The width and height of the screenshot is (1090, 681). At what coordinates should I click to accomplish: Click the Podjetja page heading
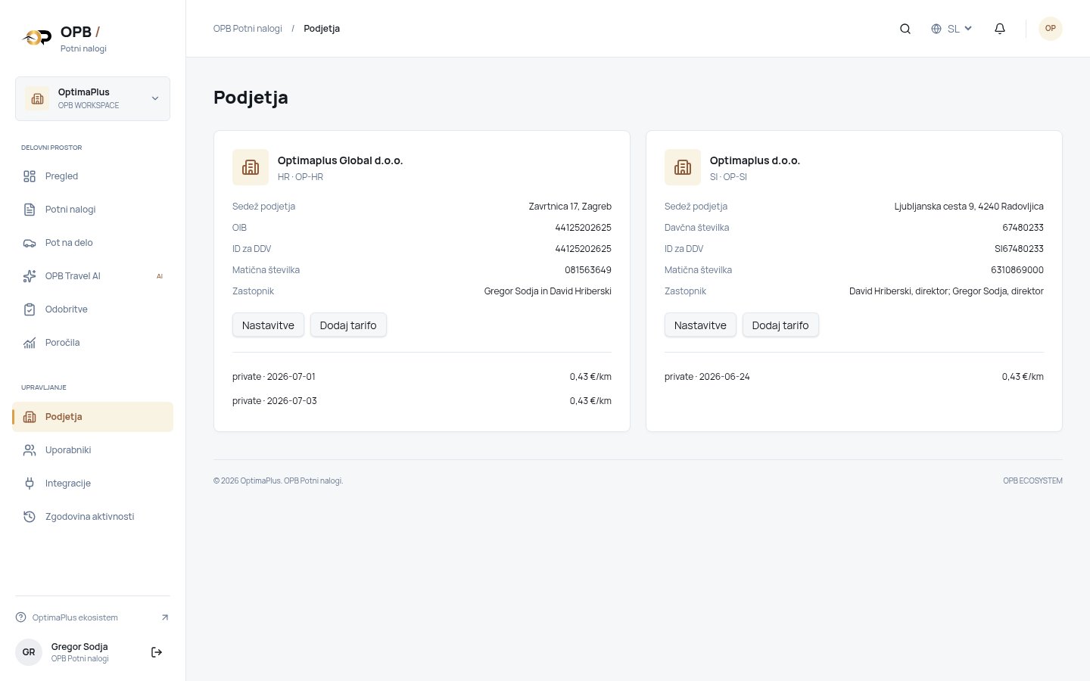pyautogui.click(x=251, y=98)
